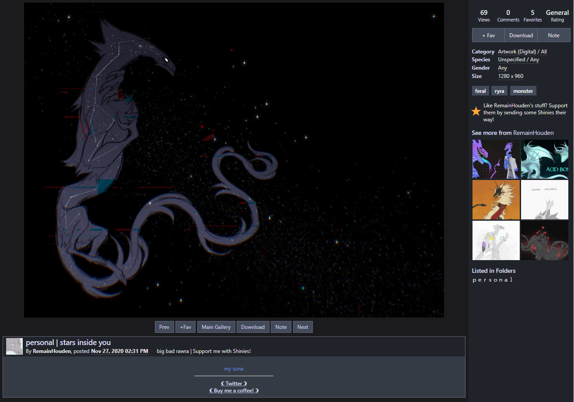Click the "my sona" link
The width and height of the screenshot is (574, 402).
(x=234, y=369)
